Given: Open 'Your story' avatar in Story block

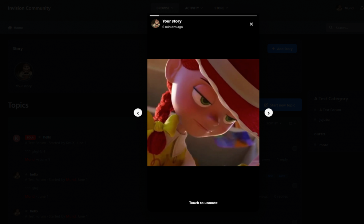Looking at the screenshot, I should (24, 72).
